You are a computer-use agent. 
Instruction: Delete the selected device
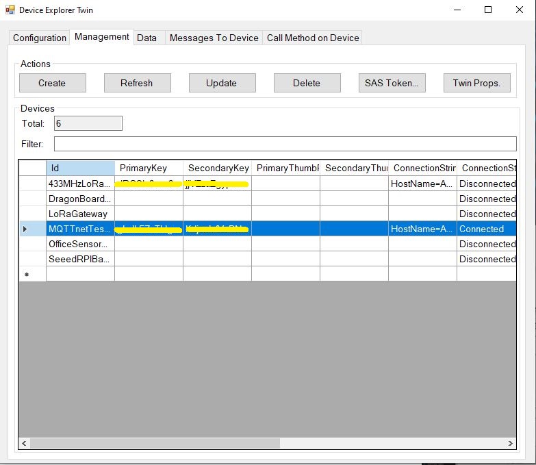[x=307, y=83]
